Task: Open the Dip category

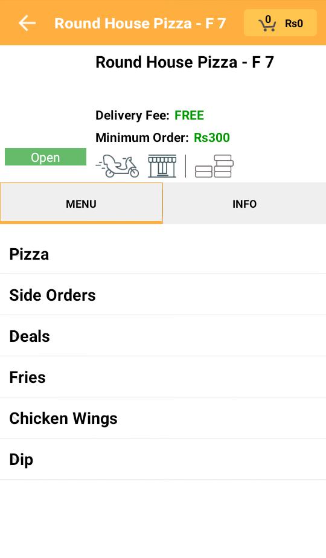Action: click(x=163, y=459)
